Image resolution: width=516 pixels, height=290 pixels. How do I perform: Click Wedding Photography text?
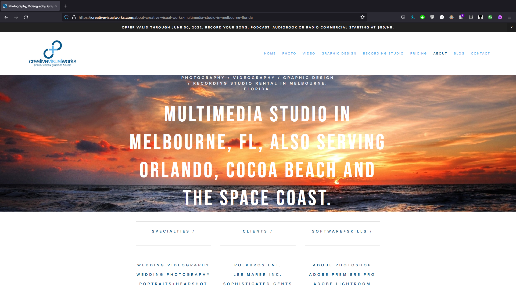[173, 274]
